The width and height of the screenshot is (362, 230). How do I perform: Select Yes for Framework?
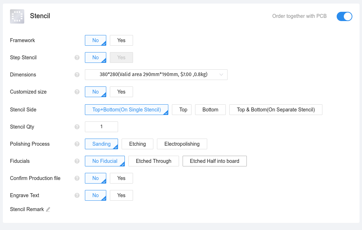pyautogui.click(x=121, y=40)
